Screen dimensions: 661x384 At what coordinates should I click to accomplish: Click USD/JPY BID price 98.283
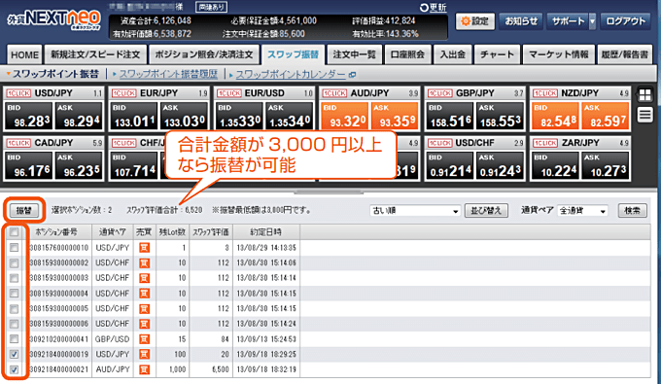point(28,116)
